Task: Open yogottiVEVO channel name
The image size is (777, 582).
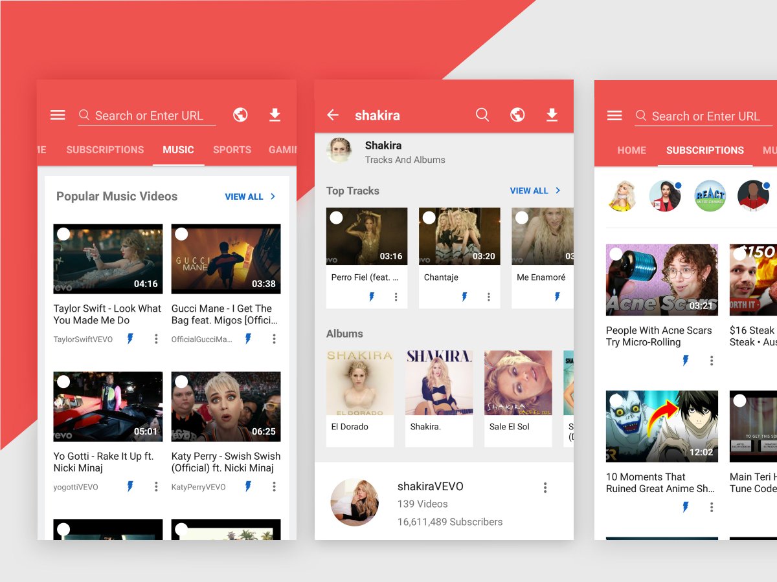Action: click(76, 487)
